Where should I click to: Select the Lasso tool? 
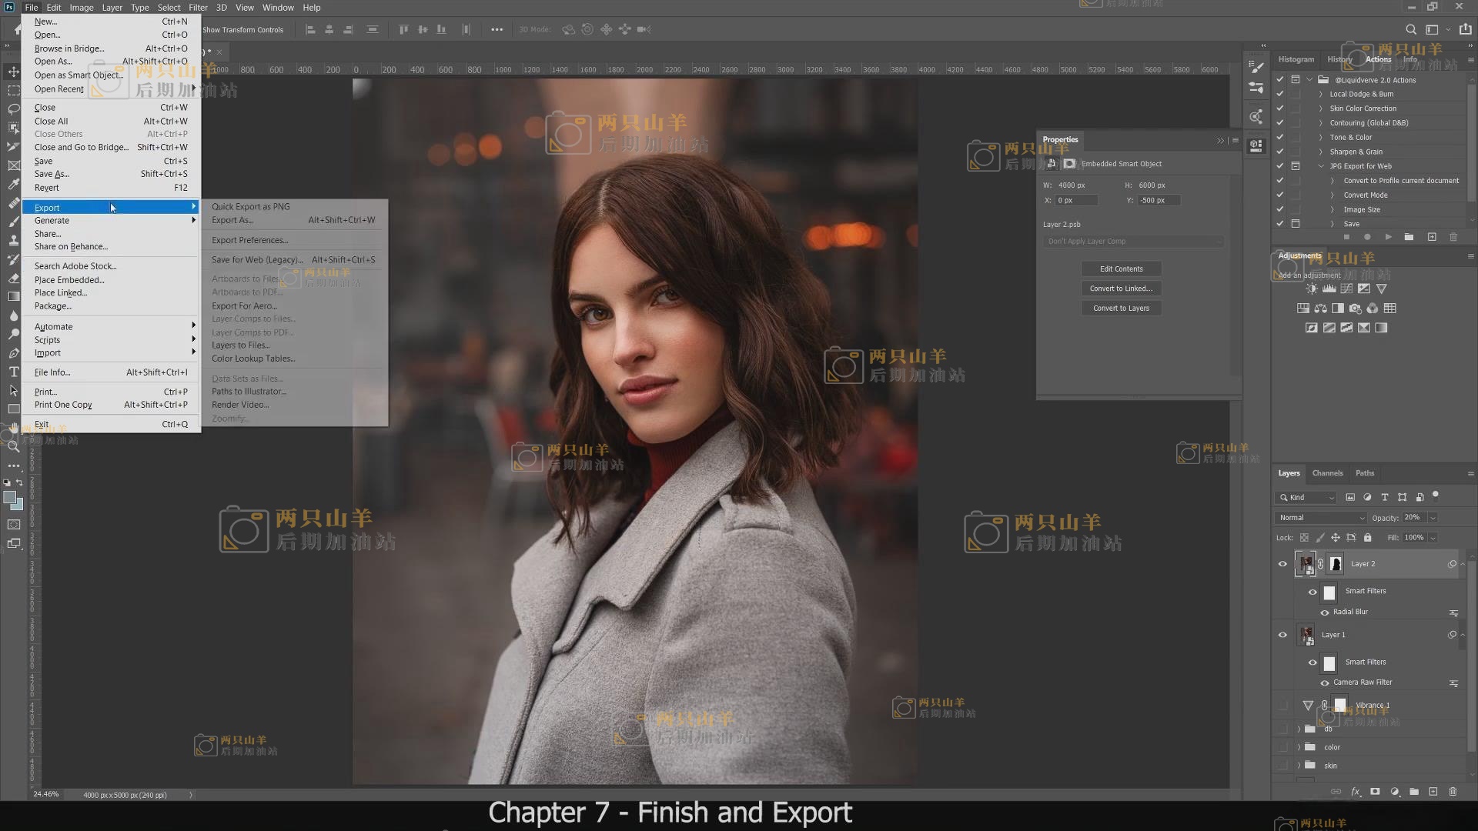click(x=14, y=108)
